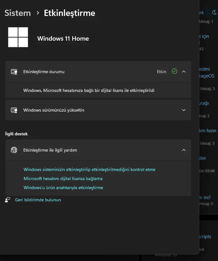Image resolution: width=218 pixels, height=261 pixels.
Task: Select the Etkinleştirme breadcrumb title
Action: pos(69,13)
